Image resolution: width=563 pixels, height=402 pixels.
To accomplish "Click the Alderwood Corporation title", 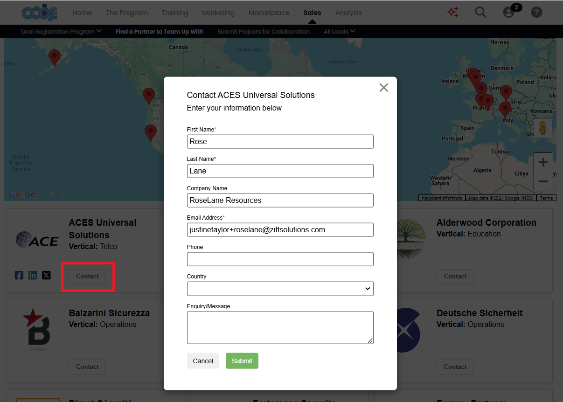I will (x=486, y=222).
